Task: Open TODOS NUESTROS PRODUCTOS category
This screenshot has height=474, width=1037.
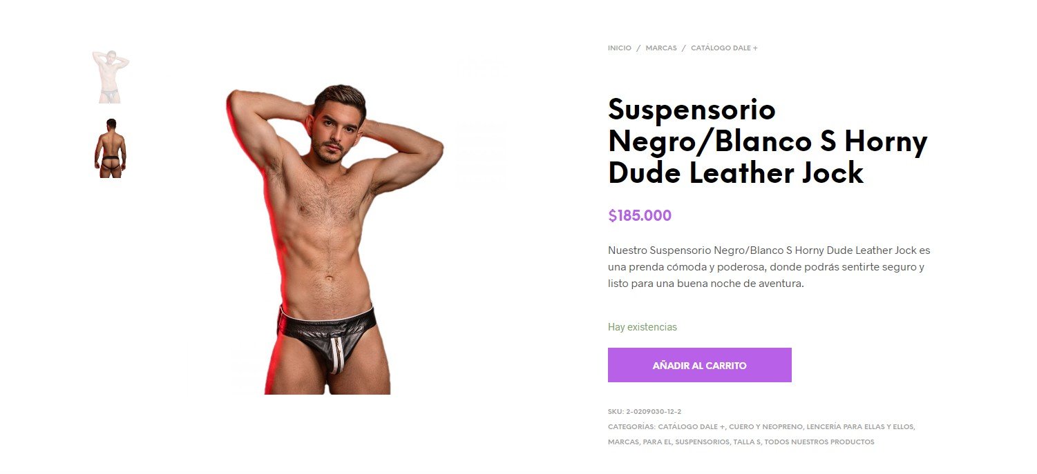Action: [x=819, y=442]
